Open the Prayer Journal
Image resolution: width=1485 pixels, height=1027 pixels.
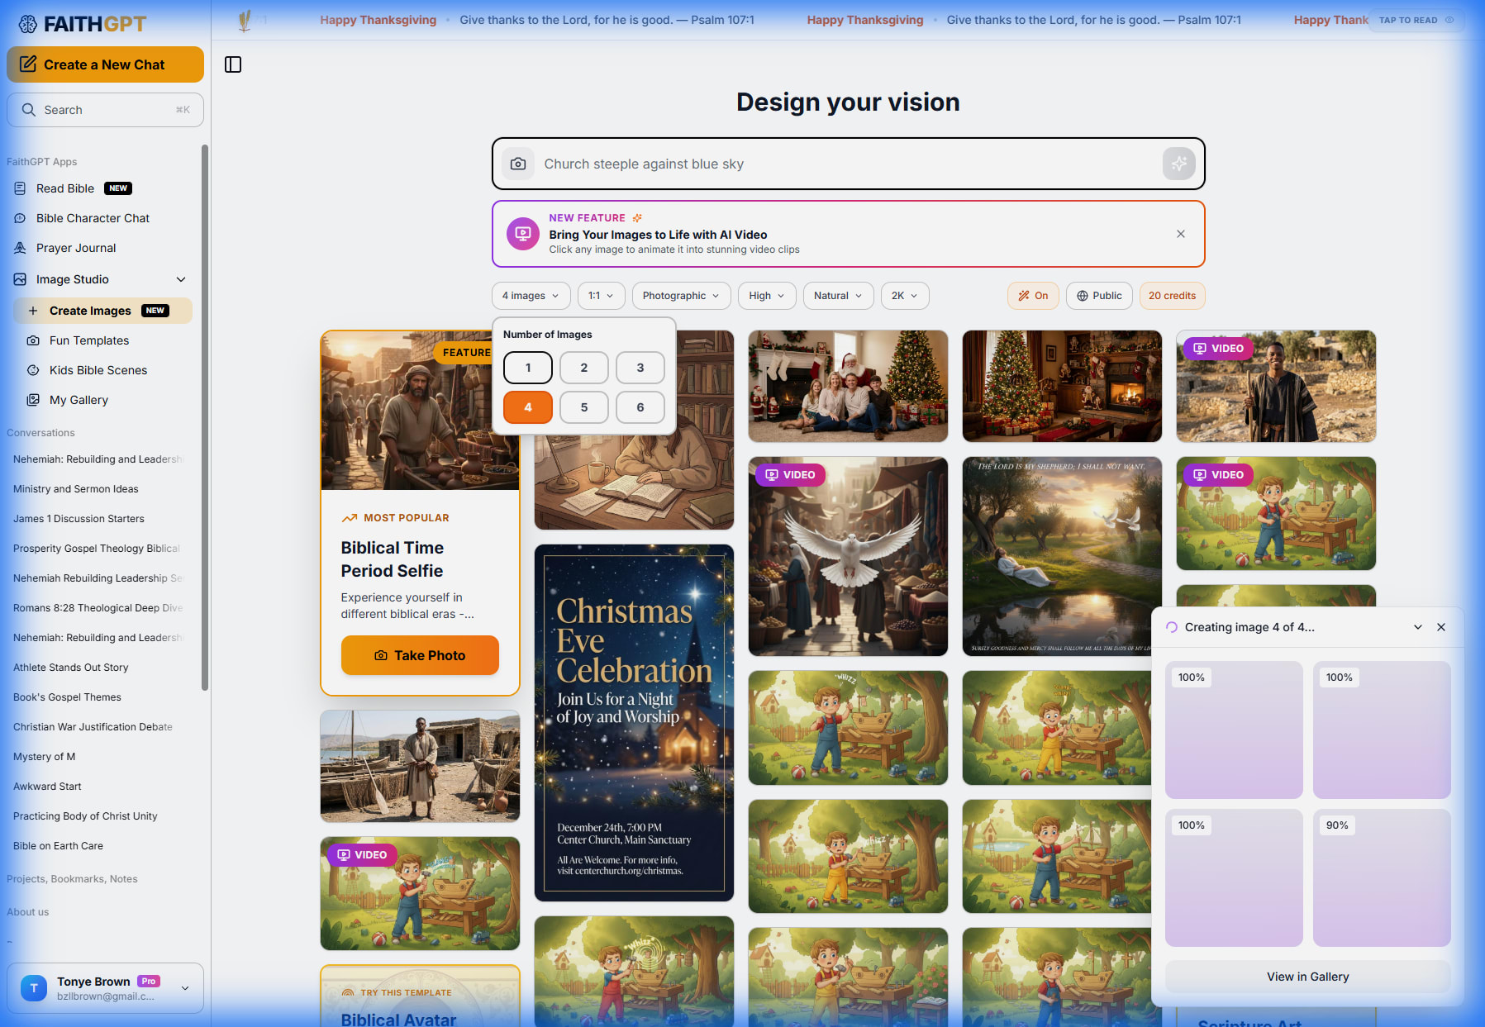point(76,247)
